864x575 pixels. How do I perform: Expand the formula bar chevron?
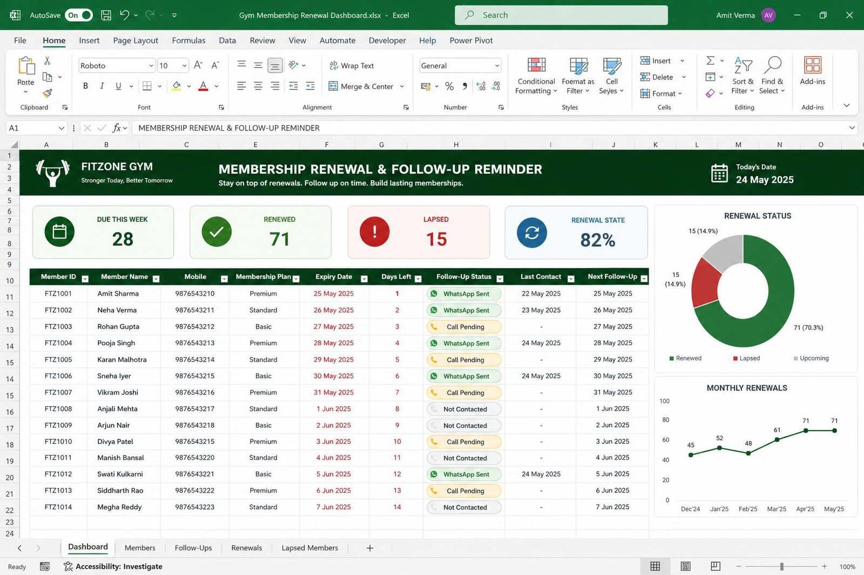point(852,128)
